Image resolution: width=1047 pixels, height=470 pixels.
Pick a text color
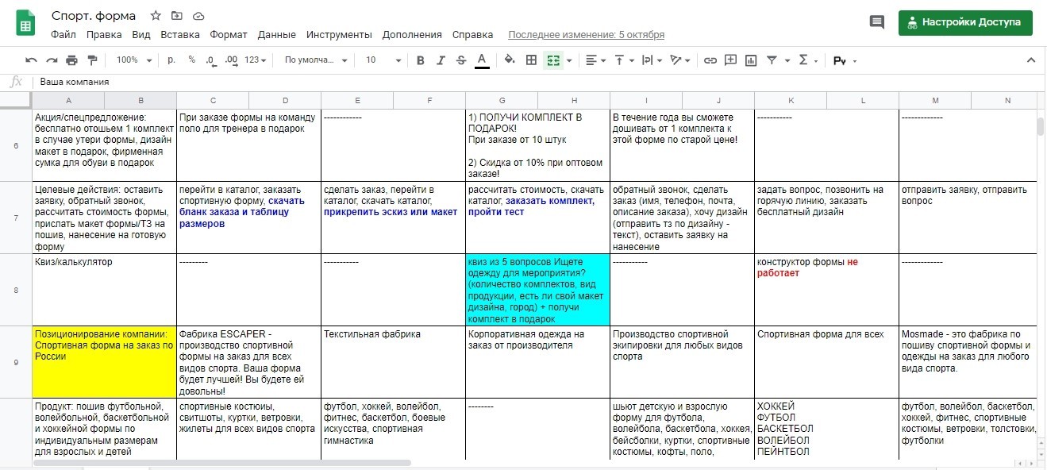pos(482,60)
